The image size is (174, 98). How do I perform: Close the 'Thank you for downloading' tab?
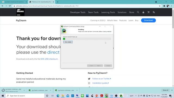[x=53, y=2]
